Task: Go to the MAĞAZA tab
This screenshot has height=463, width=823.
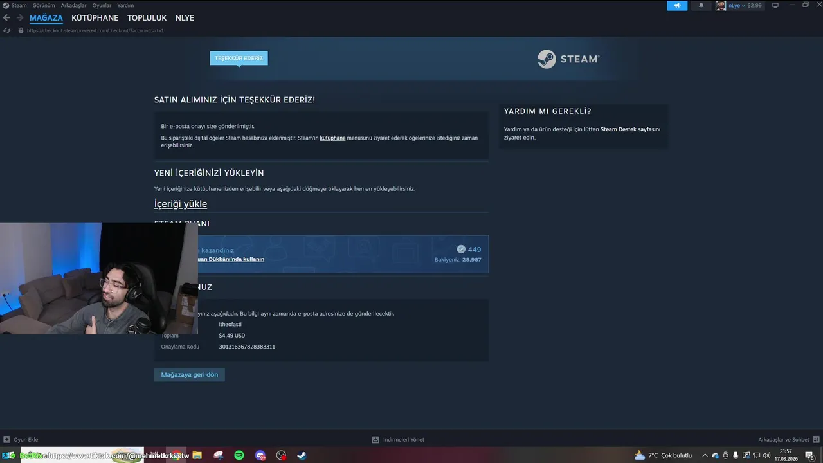Action: click(46, 18)
